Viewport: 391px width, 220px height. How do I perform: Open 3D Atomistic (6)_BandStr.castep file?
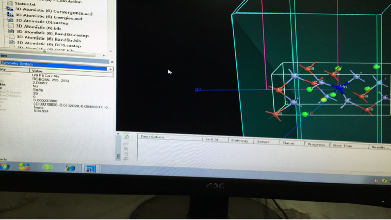(52, 33)
